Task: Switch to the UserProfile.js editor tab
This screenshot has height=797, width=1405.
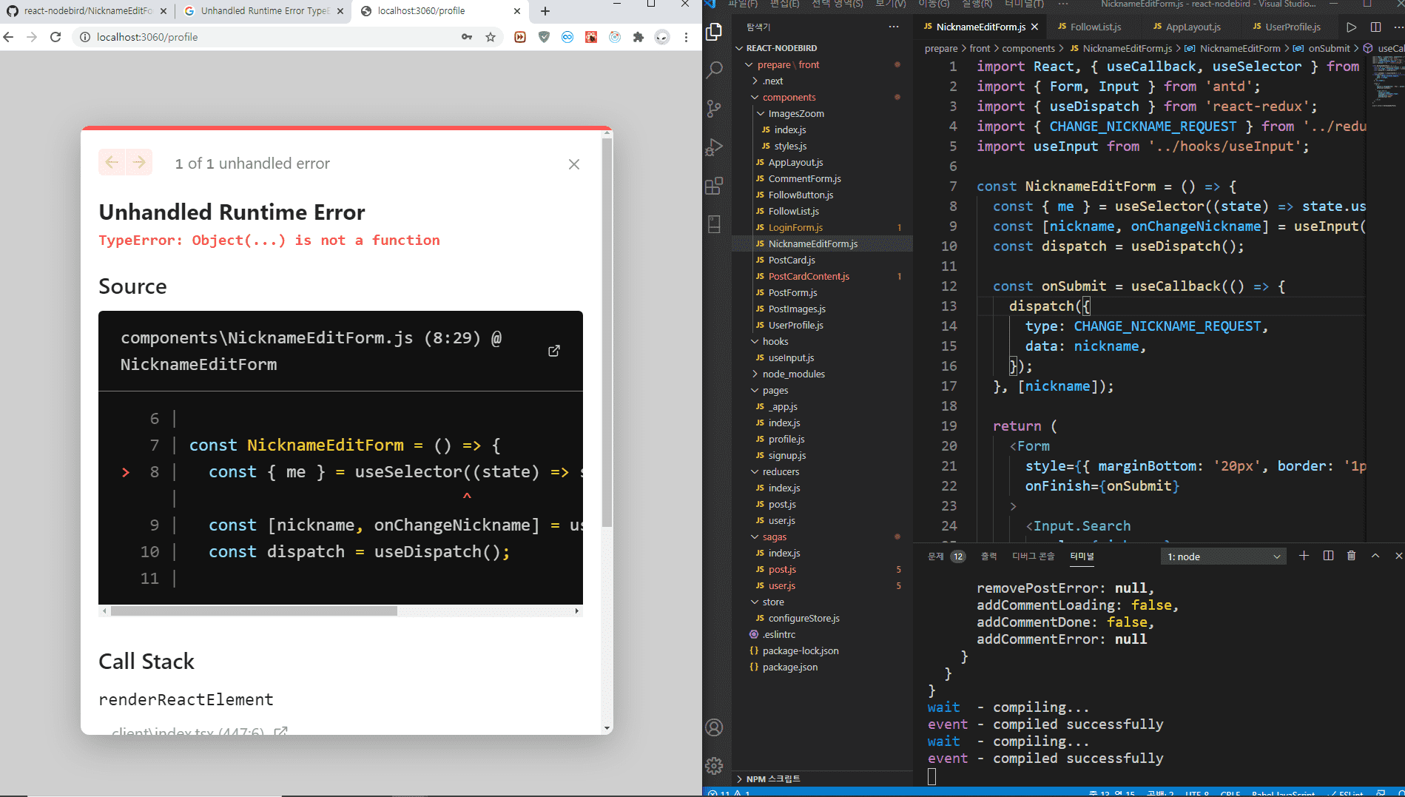Action: click(1292, 27)
